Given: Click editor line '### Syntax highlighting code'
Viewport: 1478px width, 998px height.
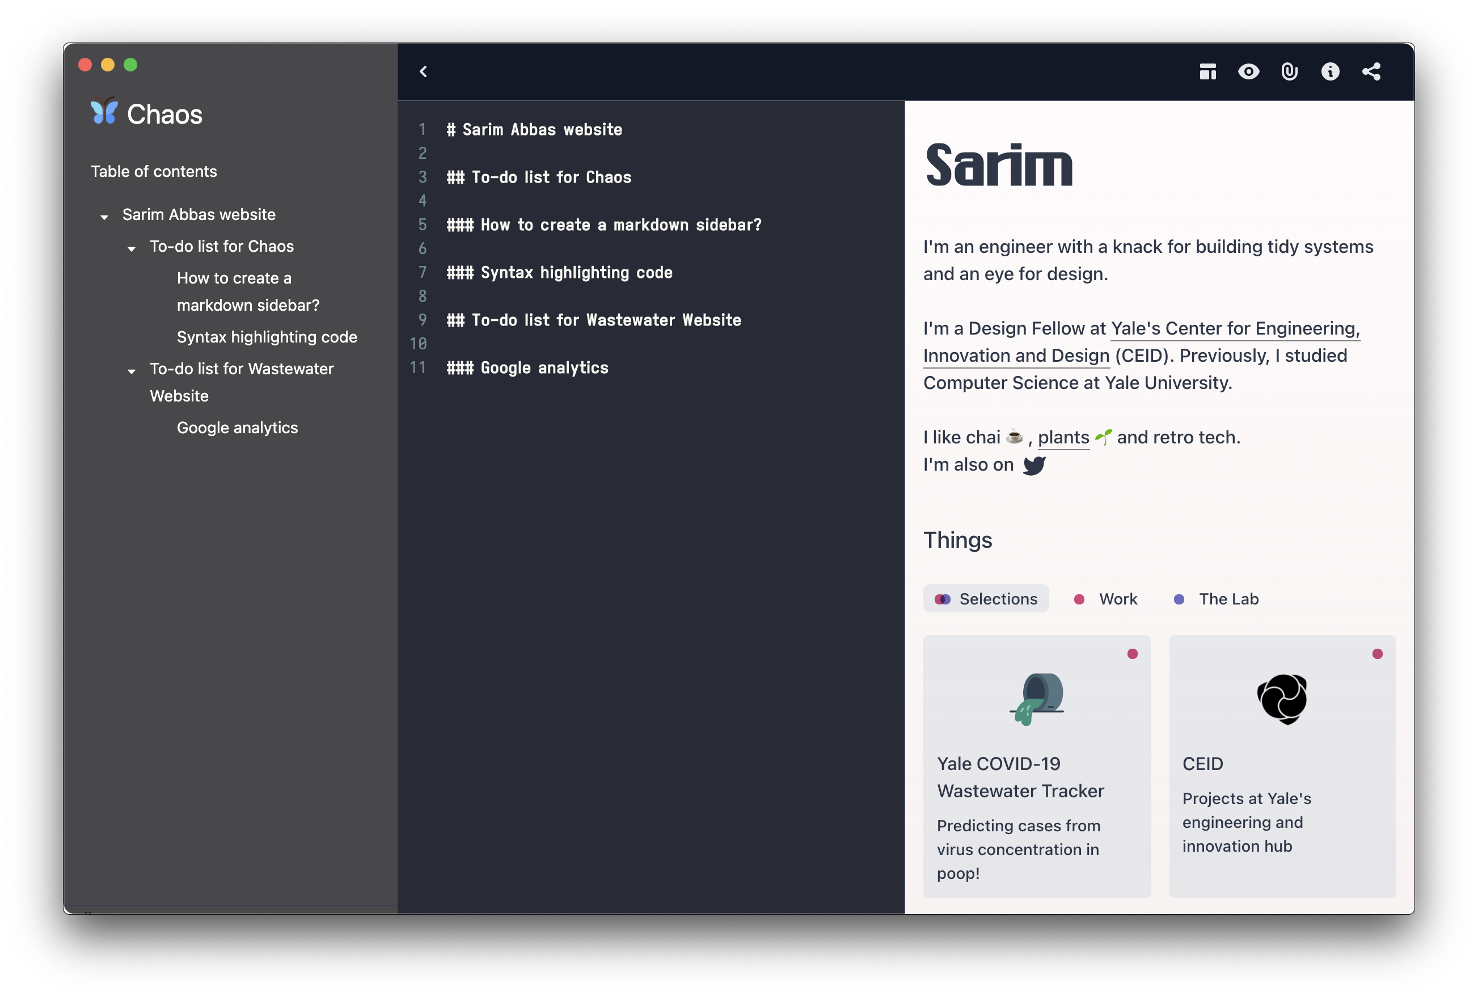Looking at the screenshot, I should tap(559, 273).
